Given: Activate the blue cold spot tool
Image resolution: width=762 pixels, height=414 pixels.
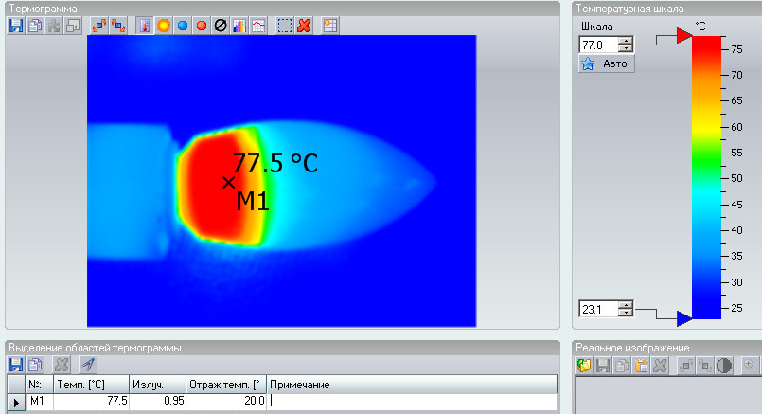Looking at the screenshot, I should pos(183,26).
